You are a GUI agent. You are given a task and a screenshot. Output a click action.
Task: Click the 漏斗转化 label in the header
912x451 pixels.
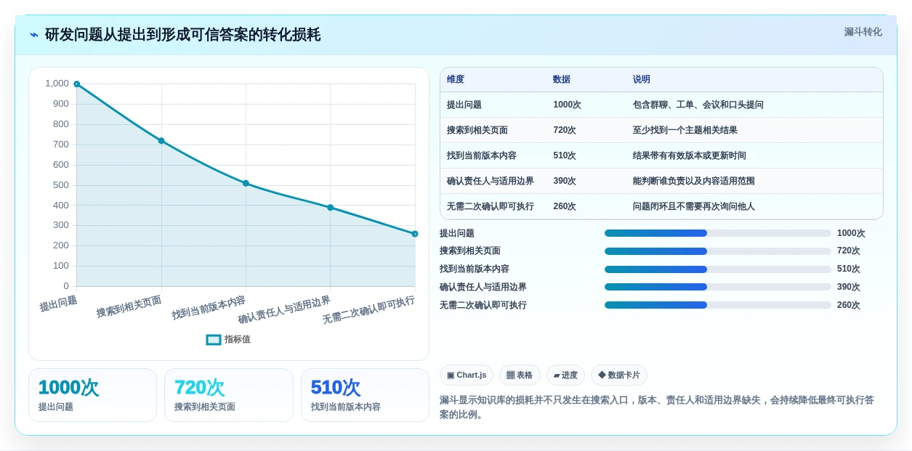863,32
